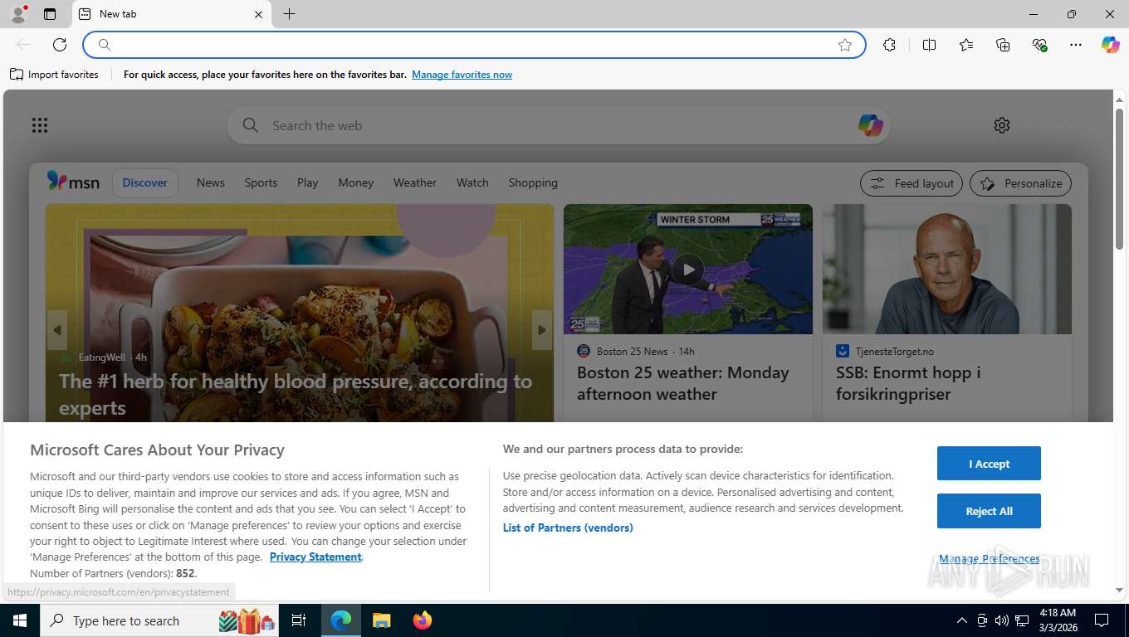Go to next carousel story arrow

tap(541, 330)
